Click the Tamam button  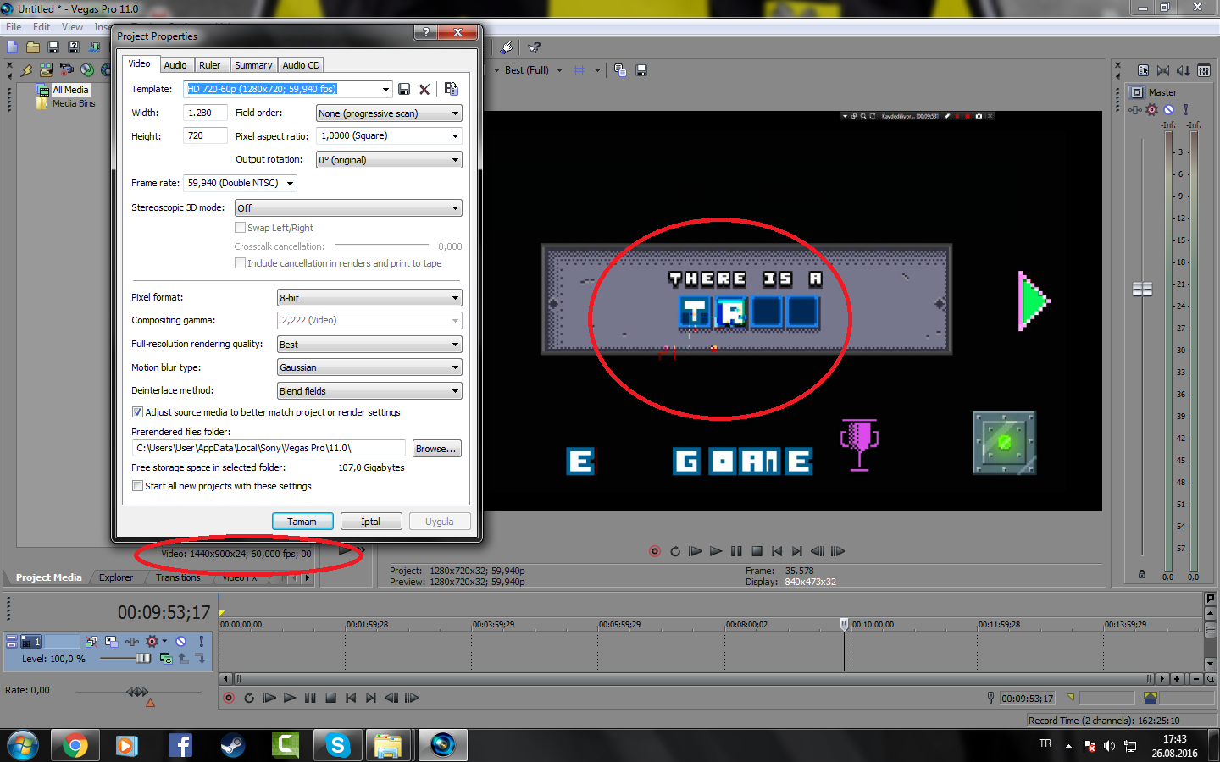coord(302,522)
